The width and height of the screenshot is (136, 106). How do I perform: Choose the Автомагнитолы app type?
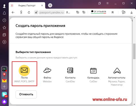point(117,76)
